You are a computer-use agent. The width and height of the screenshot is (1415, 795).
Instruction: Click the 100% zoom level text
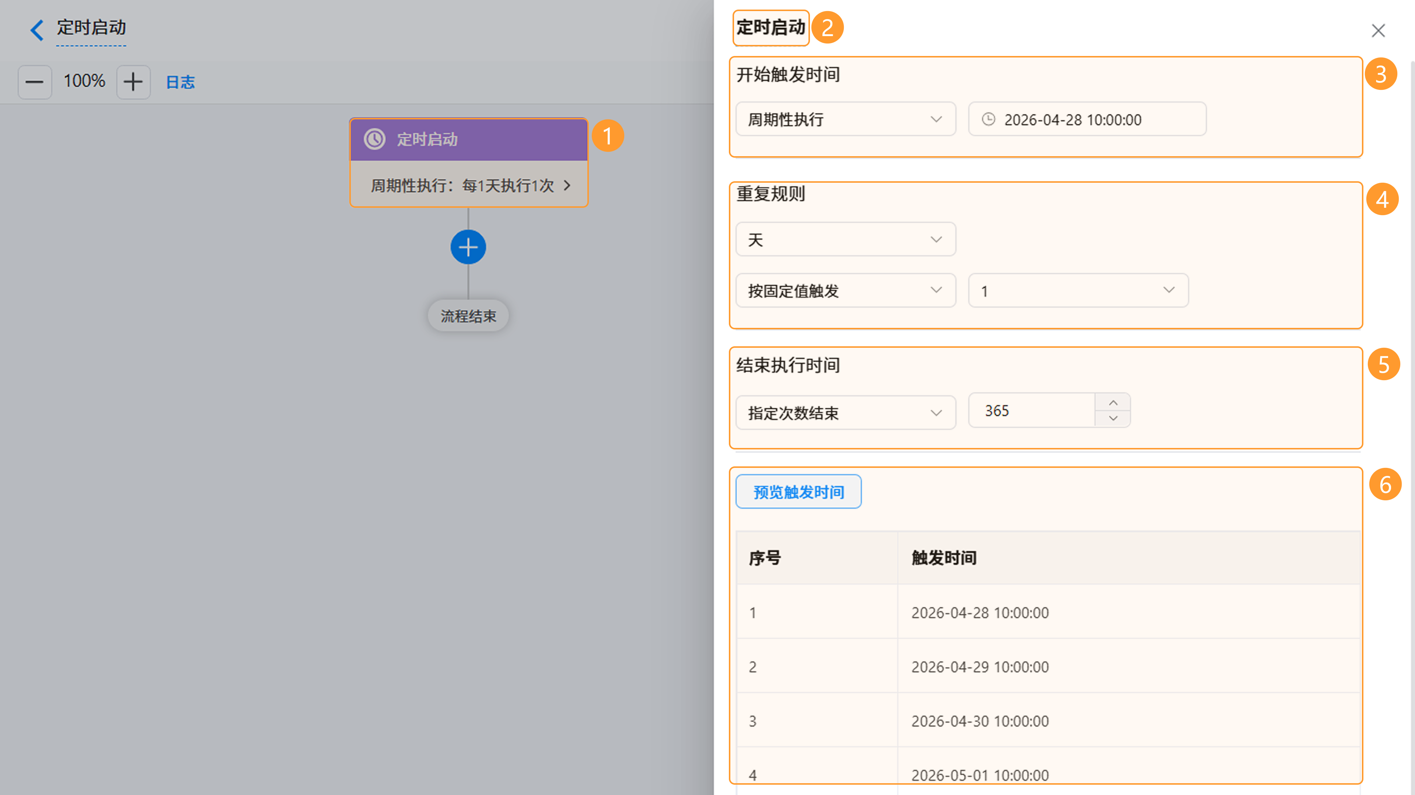pyautogui.click(x=84, y=81)
